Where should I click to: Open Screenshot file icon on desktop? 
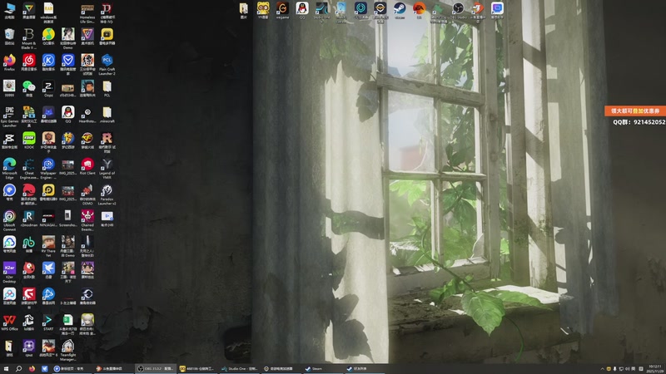(68, 219)
